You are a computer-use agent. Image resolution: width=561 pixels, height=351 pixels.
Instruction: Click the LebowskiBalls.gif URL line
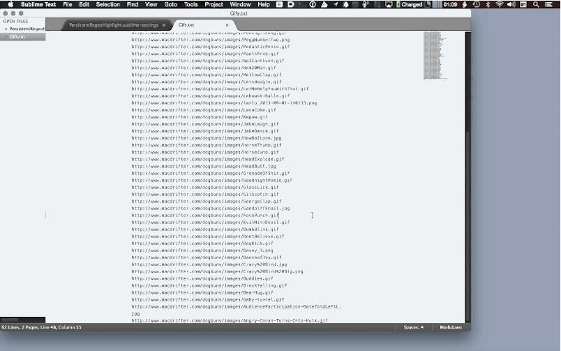pos(211,96)
